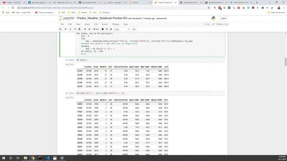Image resolution: width=287 pixels, height=161 pixels.
Task: Open the Widgets menu
Action: point(116,24)
